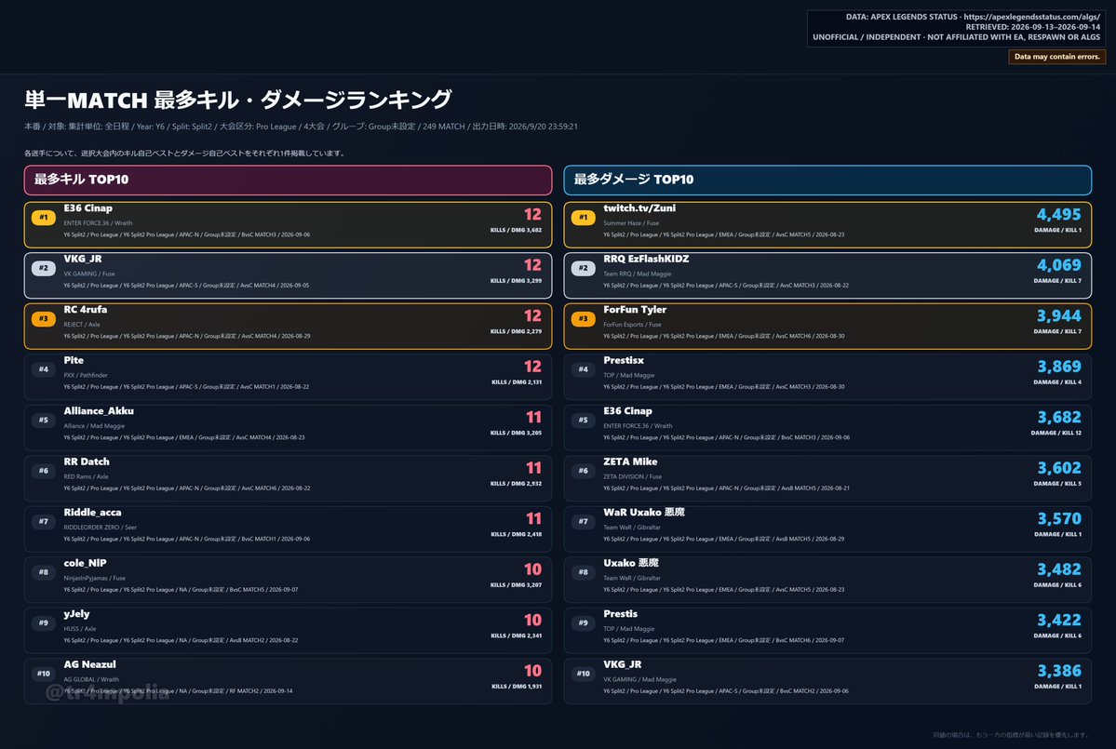Click the #10 badge beside AG Neazul

[x=44, y=674]
